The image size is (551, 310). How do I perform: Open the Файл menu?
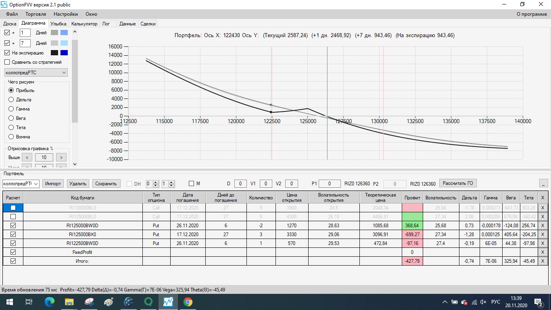[x=12, y=14]
